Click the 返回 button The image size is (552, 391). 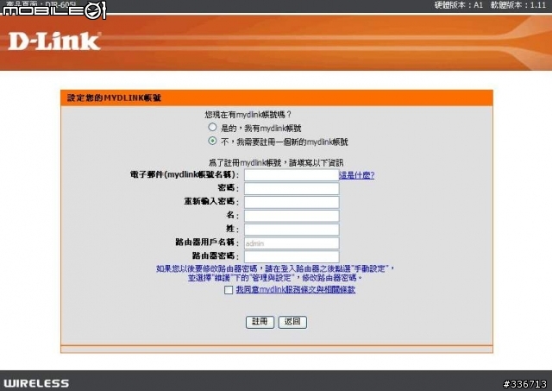tap(292, 322)
